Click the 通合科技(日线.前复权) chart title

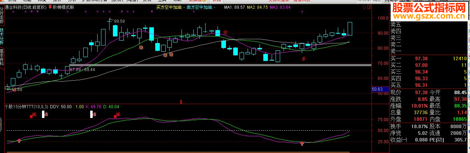[x=25, y=7]
